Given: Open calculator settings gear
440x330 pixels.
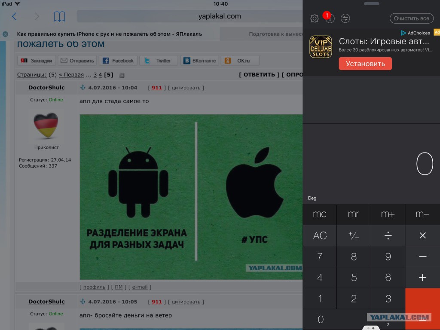Looking at the screenshot, I should point(314,18).
